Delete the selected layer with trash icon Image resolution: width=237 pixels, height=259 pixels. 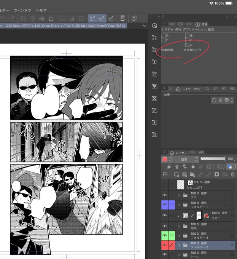[x=233, y=174]
